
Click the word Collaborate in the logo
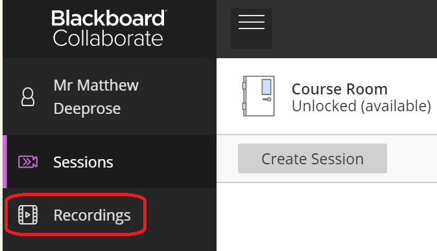point(108,38)
